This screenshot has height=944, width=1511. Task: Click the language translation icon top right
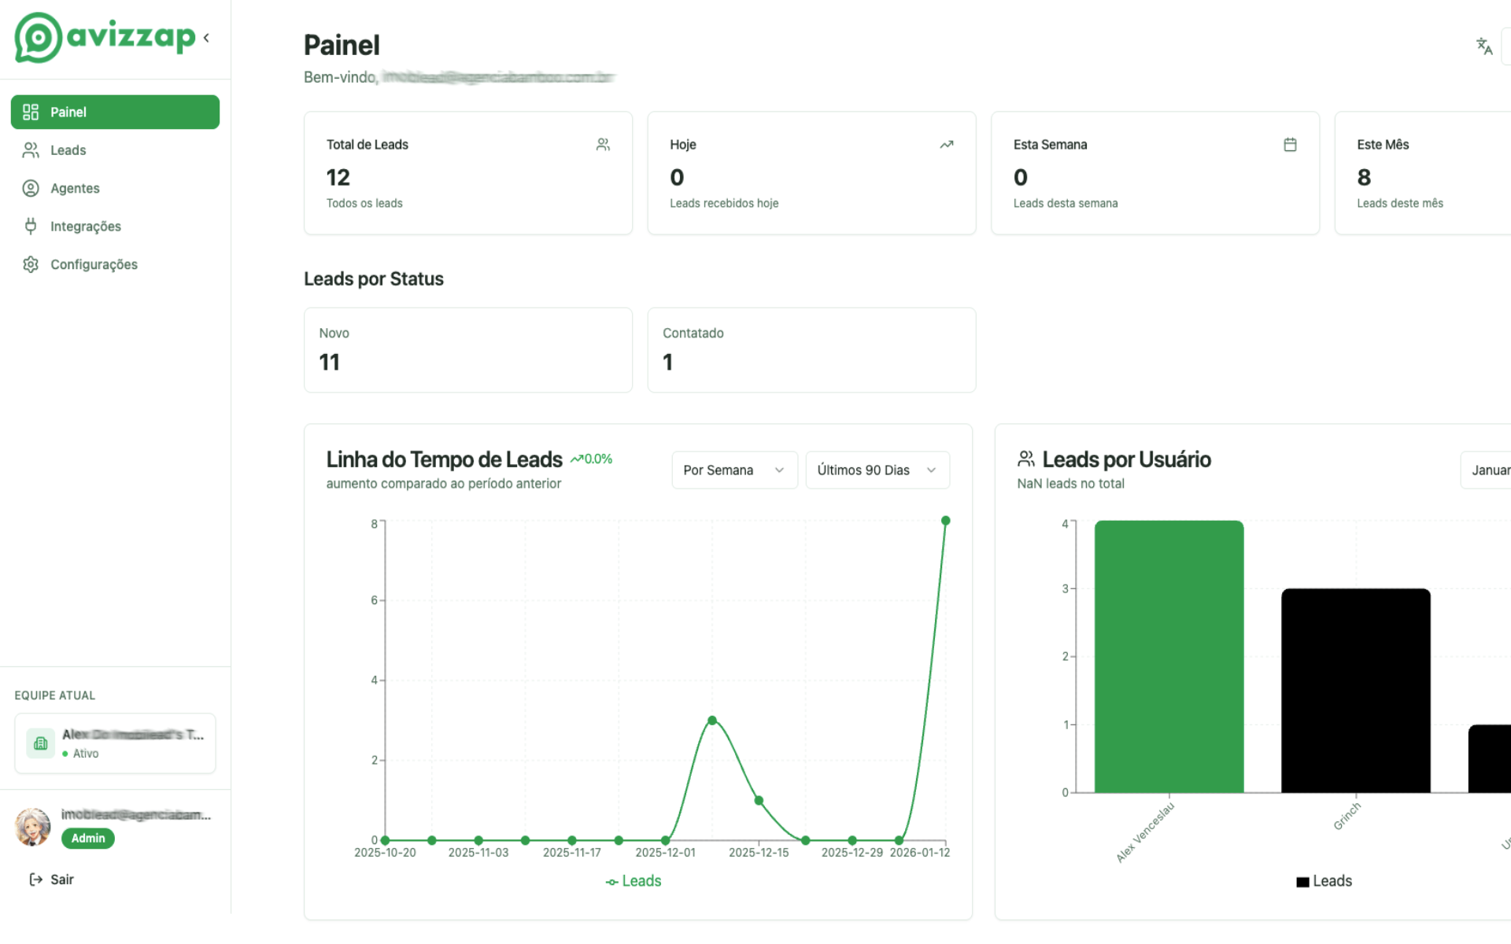(1484, 46)
